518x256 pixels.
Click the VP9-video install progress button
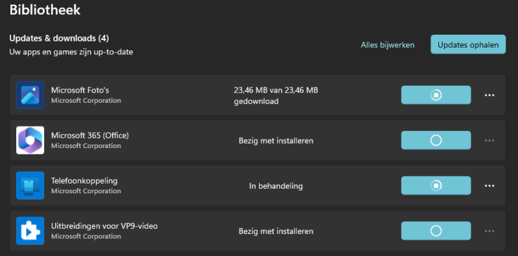pyautogui.click(x=436, y=231)
